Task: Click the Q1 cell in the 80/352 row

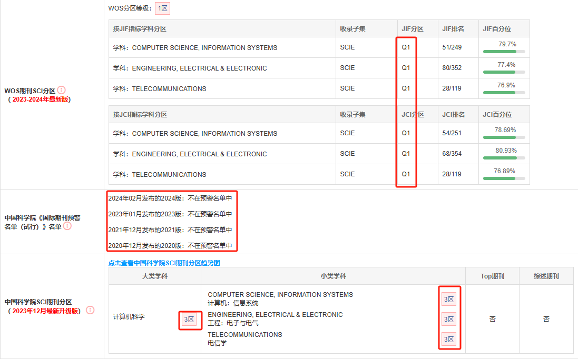Action: [418, 68]
